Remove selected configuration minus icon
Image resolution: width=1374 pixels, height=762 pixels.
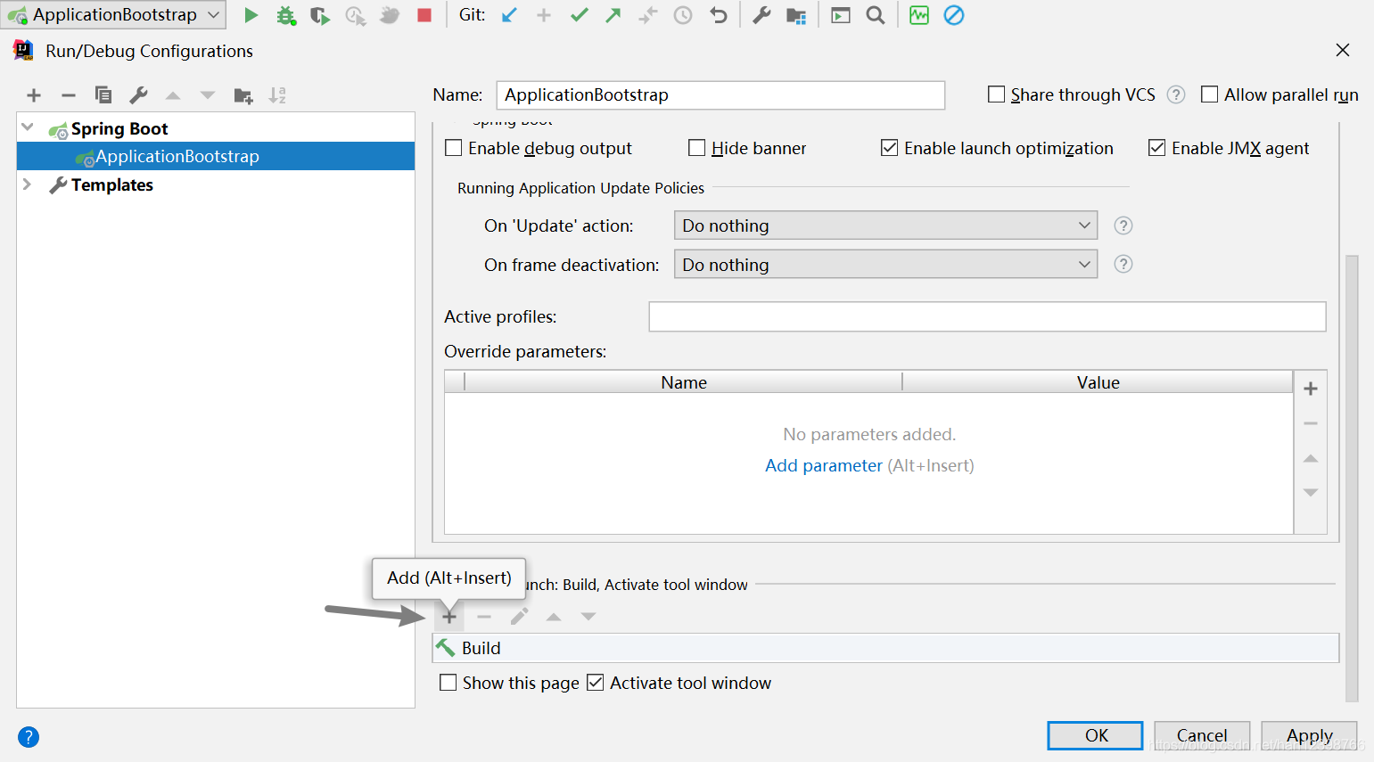69,95
